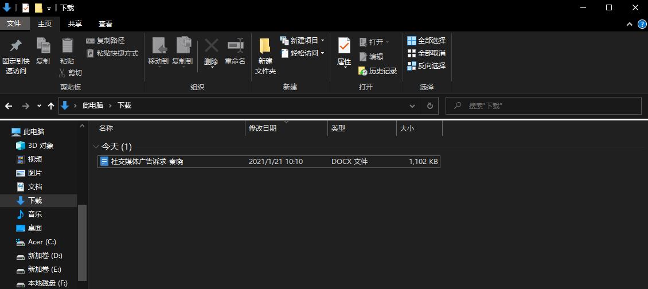Open the 轻松访问 dropdown
The width and height of the screenshot is (648, 289).
[x=302, y=53]
